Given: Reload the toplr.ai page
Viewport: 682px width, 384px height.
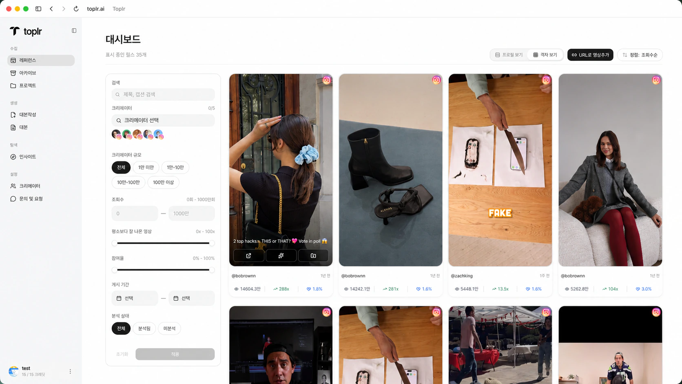Looking at the screenshot, I should tap(76, 9).
